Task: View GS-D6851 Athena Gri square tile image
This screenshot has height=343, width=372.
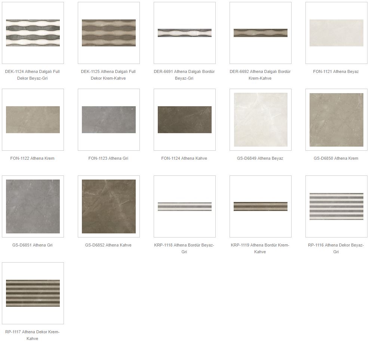Action: coord(33,206)
